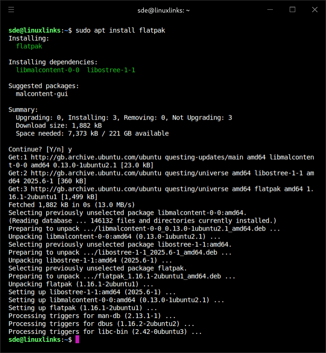This screenshot has width=326, height=353.
Task: Click the window title 'sde@linuxlinks: ~'
Action: tap(163, 10)
